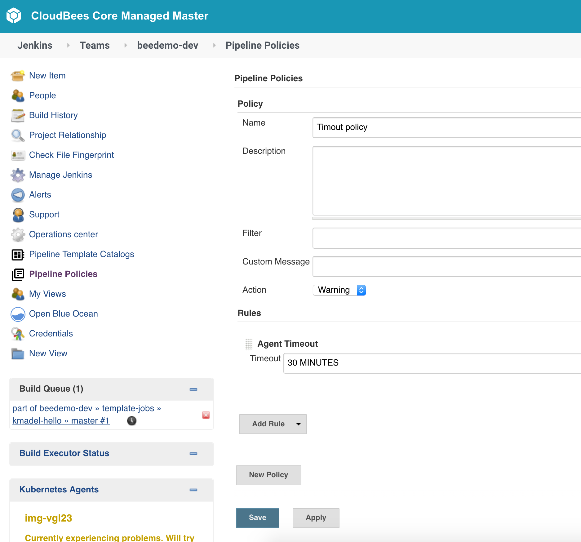Go to Teams in the breadcrumb
Viewport: 581px width, 542px height.
(x=95, y=45)
